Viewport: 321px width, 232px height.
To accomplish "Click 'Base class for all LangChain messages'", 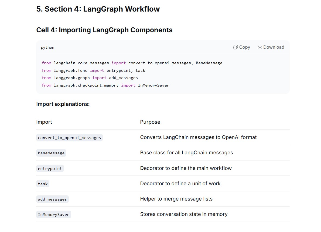I will [186, 153].
